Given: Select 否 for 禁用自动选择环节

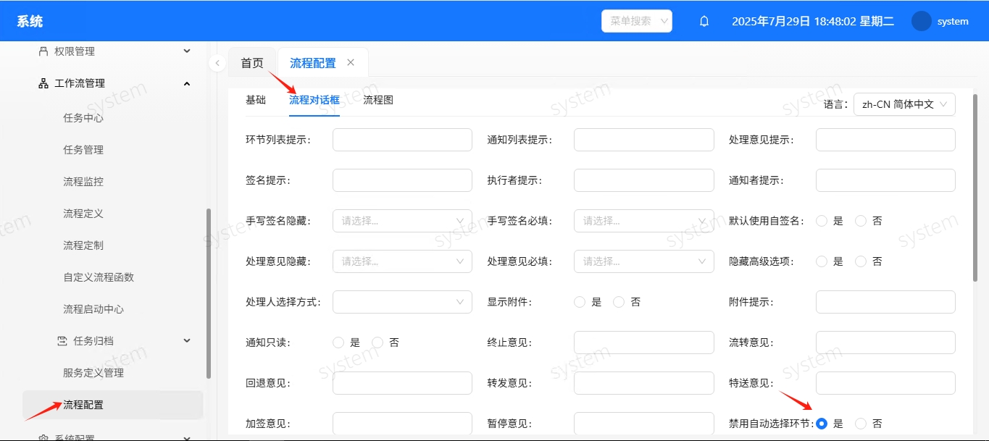Looking at the screenshot, I should (861, 424).
